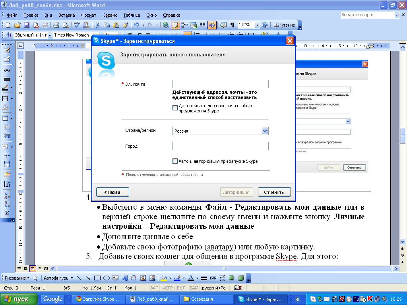Open fill color dropdown arrow
407x305 pixels.
pos(170,278)
